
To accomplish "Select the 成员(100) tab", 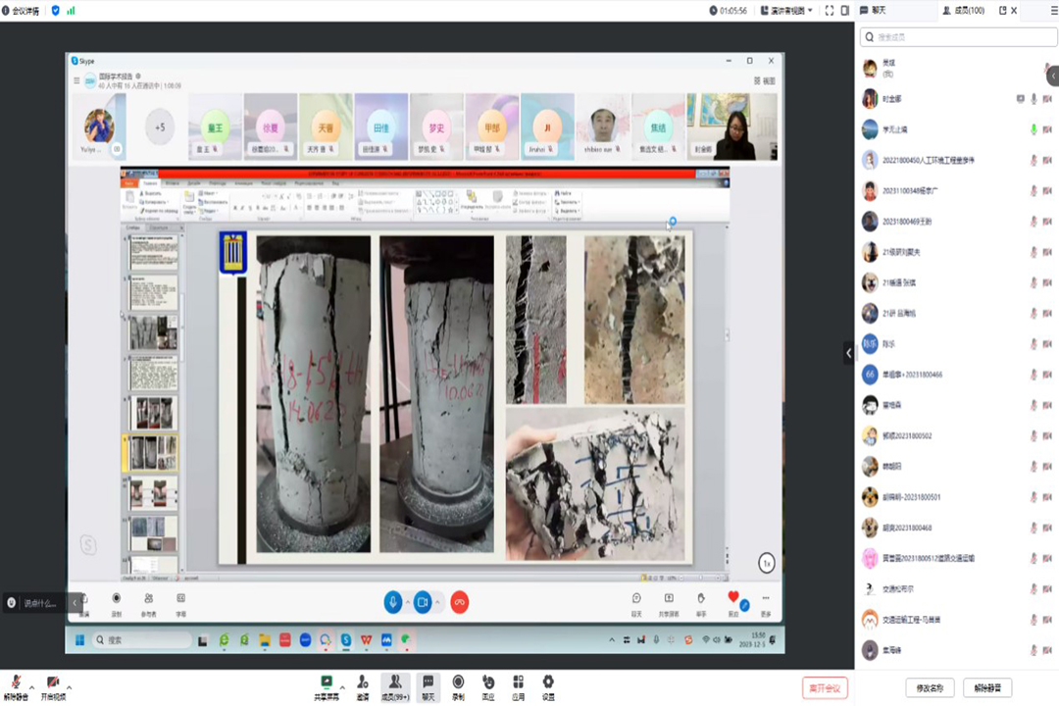I will (x=964, y=10).
